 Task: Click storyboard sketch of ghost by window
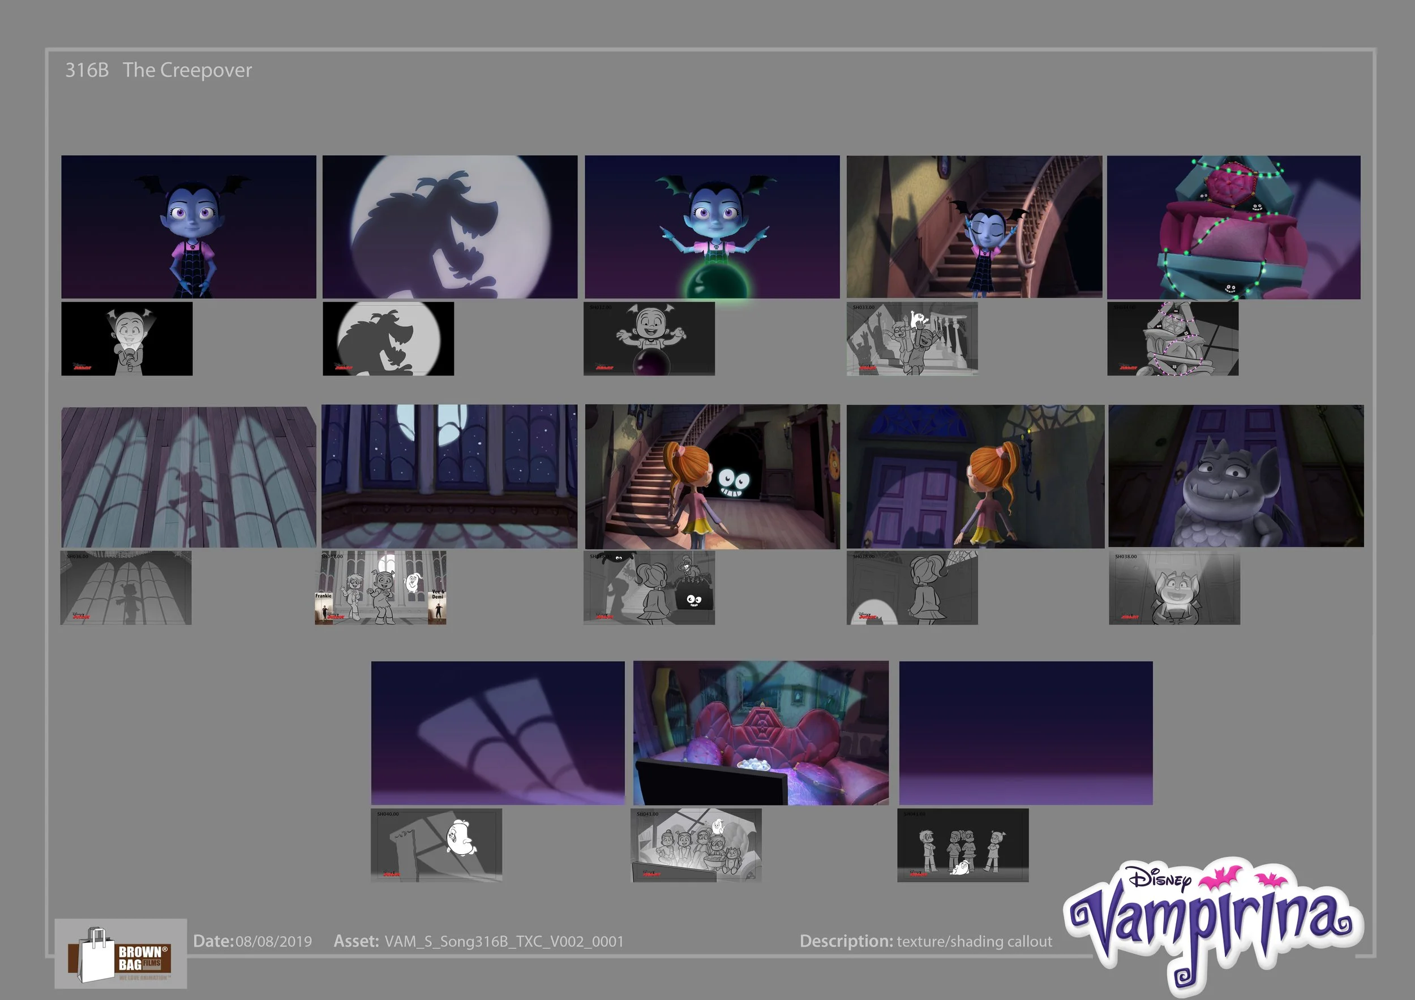tap(436, 844)
